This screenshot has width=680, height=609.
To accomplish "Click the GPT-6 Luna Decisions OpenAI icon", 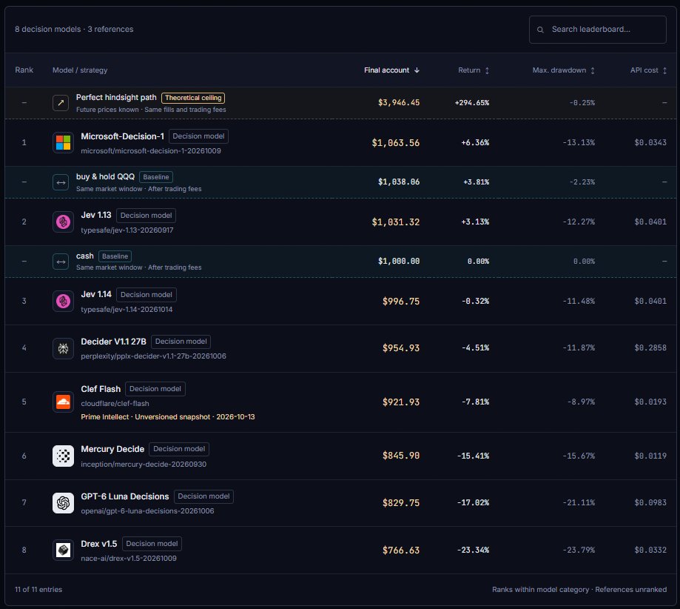I will (x=63, y=503).
